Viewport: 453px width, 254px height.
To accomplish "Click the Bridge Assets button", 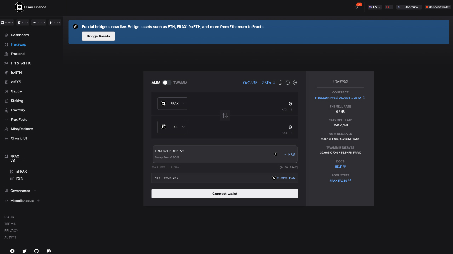I will point(98,36).
